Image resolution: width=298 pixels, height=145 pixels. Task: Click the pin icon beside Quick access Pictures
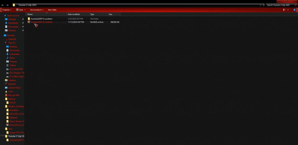[x=23, y=30]
